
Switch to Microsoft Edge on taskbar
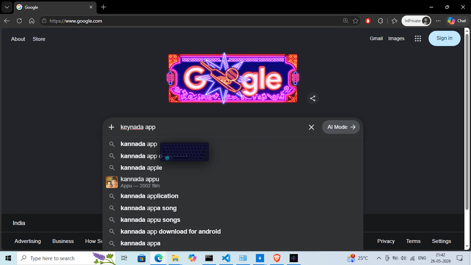[158, 258]
